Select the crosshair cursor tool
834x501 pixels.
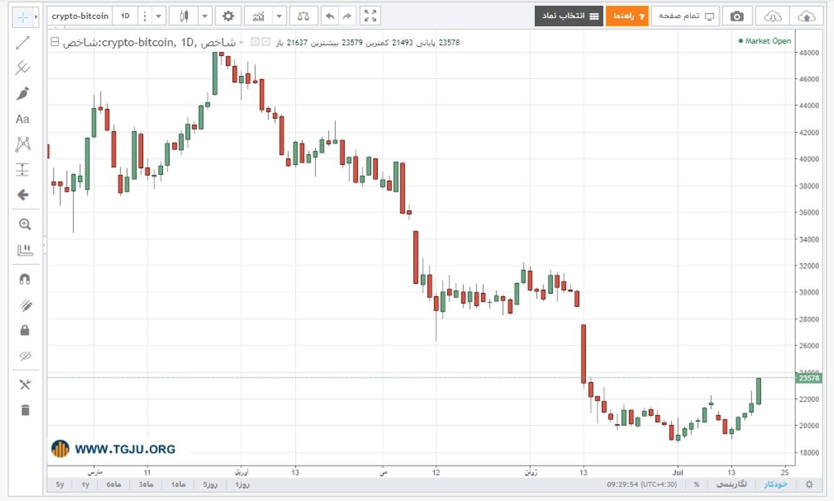coord(23,17)
